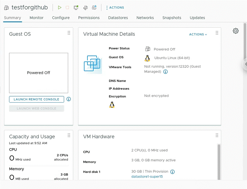Screen dimensions: 247x189
Task: Click the 'Hard disk 1' label
Action: point(92,172)
